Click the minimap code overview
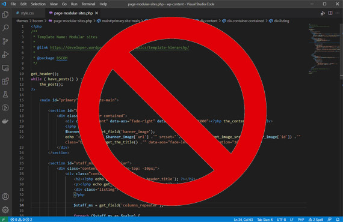This screenshot has height=222, width=343. click(x=324, y=49)
